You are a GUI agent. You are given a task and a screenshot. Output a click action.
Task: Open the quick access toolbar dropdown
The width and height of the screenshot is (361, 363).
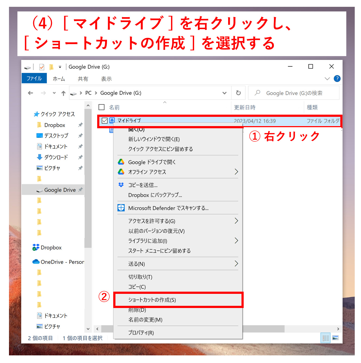point(60,67)
